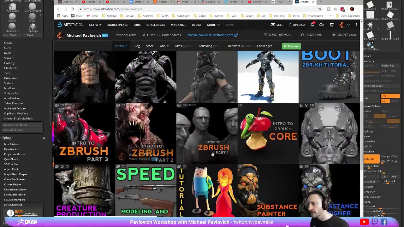Image resolution: width=404 pixels, height=227 pixels.
Task: Open the About tab
Action: (x=164, y=46)
